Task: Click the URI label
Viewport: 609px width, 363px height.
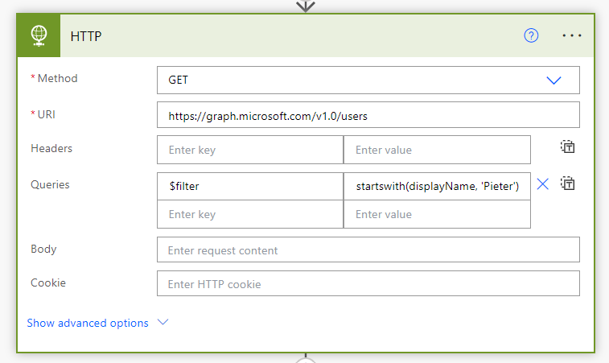Action: coord(46,114)
